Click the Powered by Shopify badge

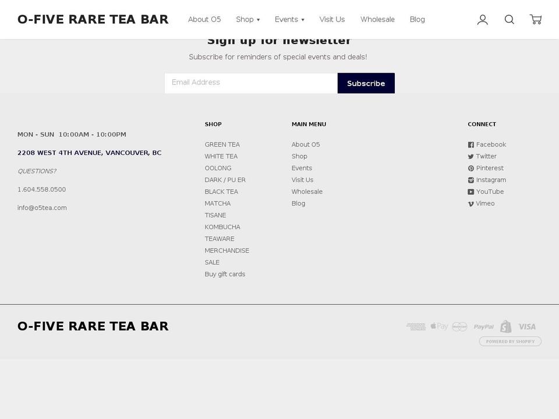click(510, 342)
